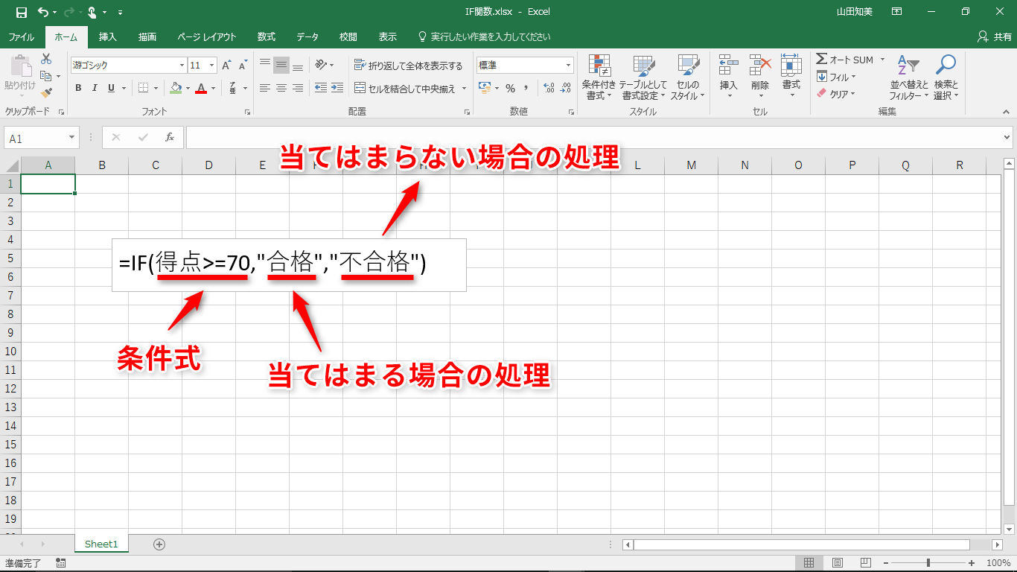Screen dimensions: 1017x572
Task: Switch to Page Layout view in the status bar
Action: 838,563
